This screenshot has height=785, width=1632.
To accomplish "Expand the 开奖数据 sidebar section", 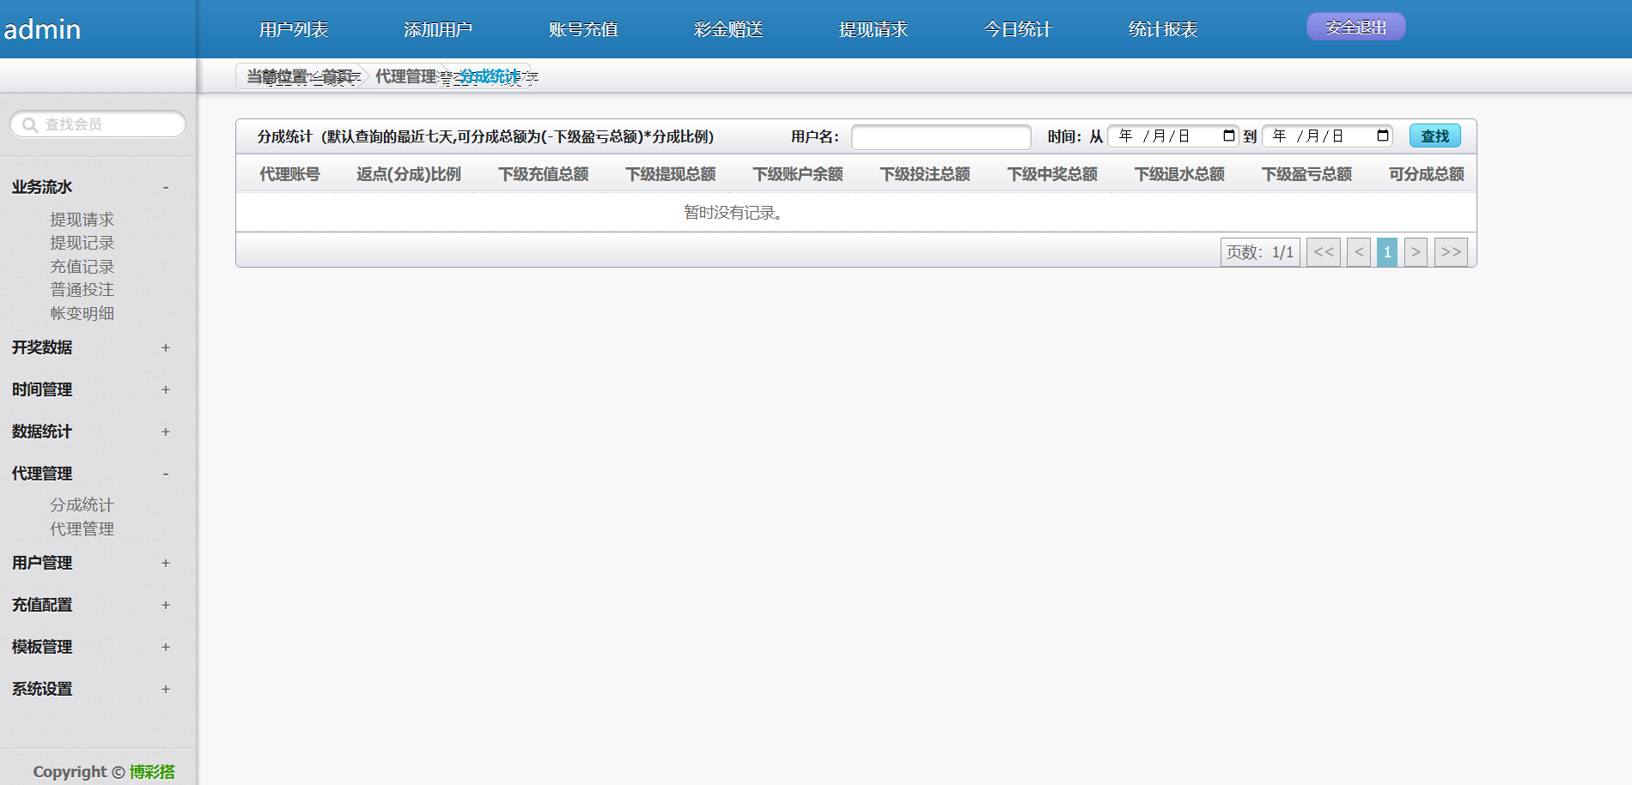I will pyautogui.click(x=166, y=347).
